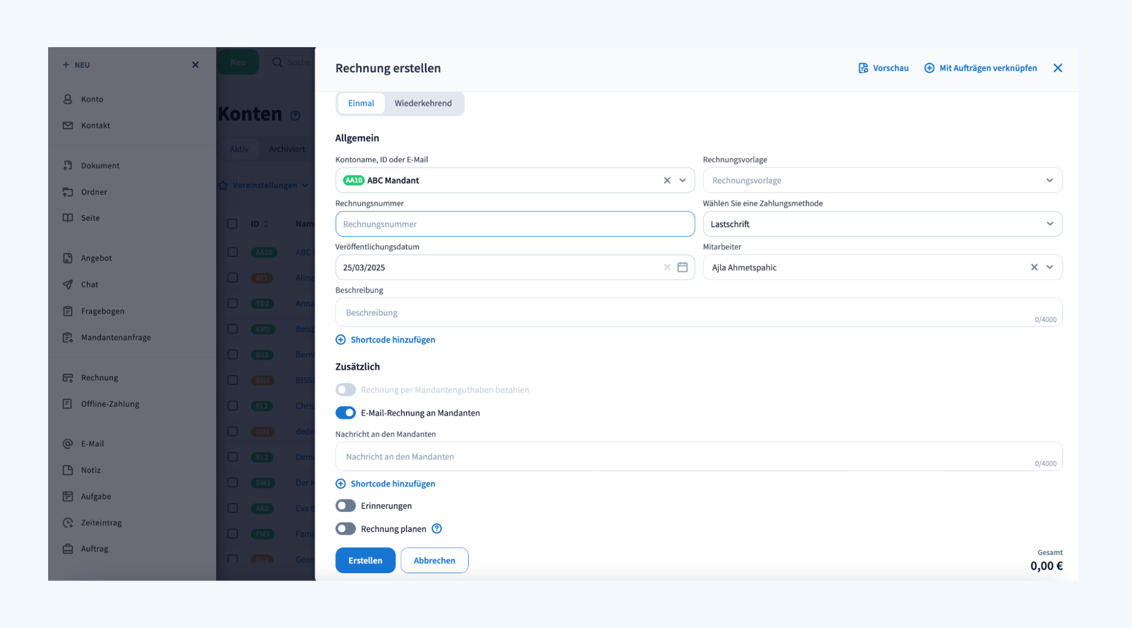Viewport: 1132px width, 628px height.
Task: Toggle Rechnung per Mandantenguthaben bezahlen switch
Action: pyautogui.click(x=346, y=389)
